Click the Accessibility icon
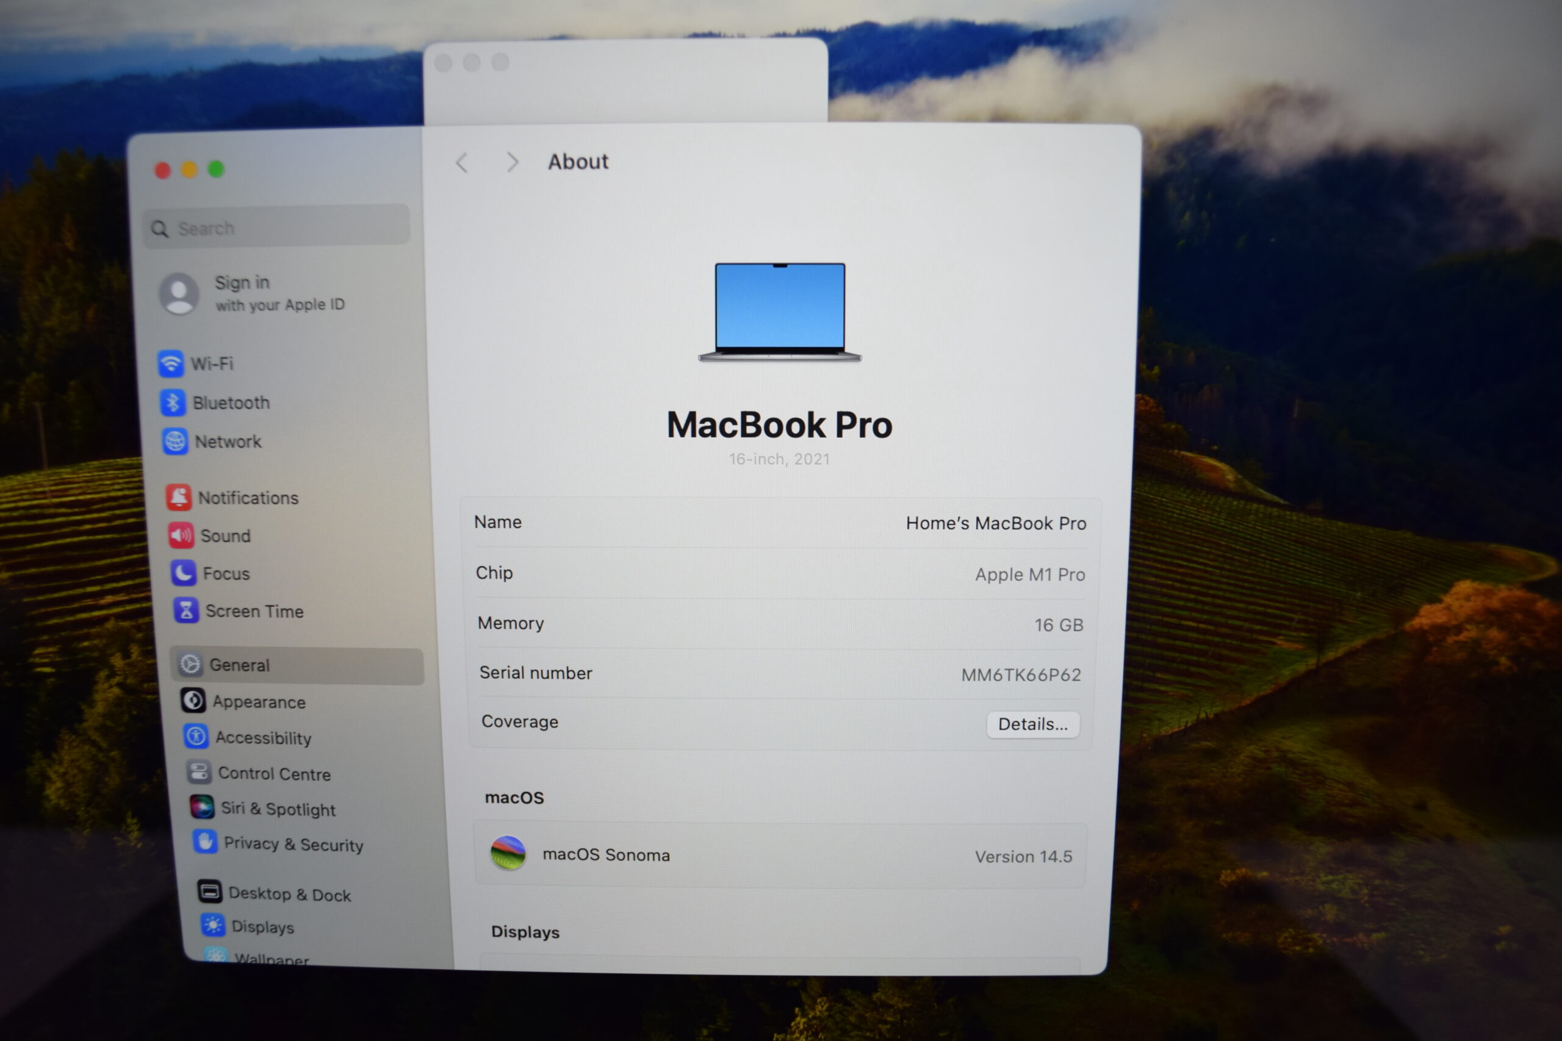Viewport: 1562px width, 1041px height. click(196, 736)
